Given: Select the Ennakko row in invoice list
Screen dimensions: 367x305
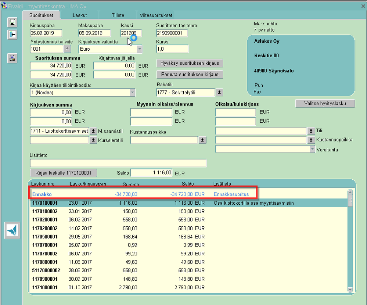Looking at the screenshot, I should pos(189,194).
